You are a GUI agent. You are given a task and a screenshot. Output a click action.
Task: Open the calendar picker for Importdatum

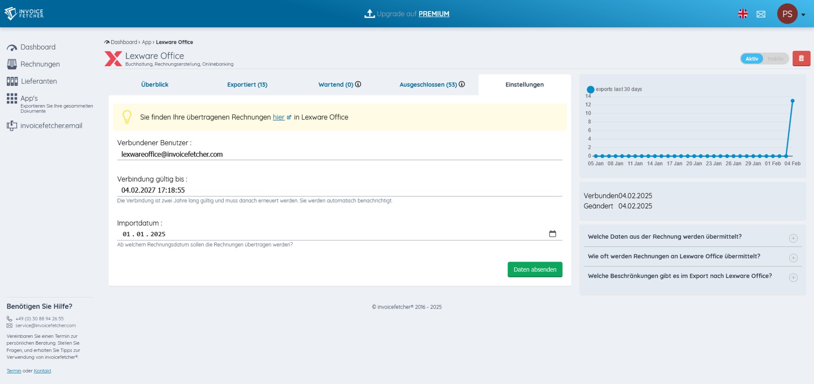pyautogui.click(x=552, y=234)
